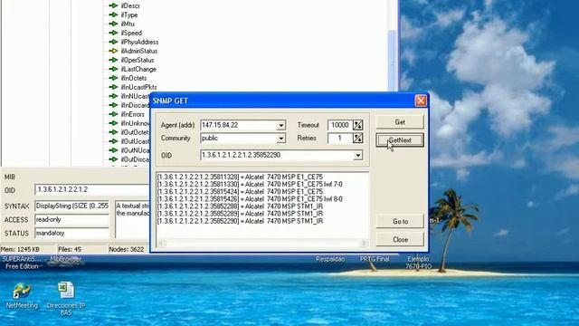579x326 pixels.
Task: Select ifDescr node icon in MIB tree
Action: click(x=113, y=5)
